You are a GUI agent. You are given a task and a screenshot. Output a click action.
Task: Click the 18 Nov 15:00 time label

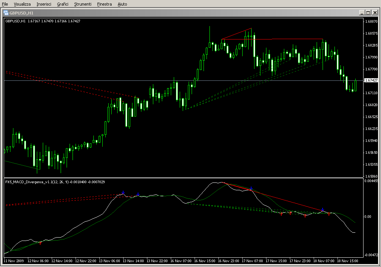(x=348, y=261)
